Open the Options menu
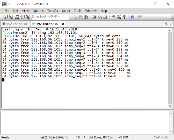This screenshot has height=140, width=174. click(x=38, y=11)
